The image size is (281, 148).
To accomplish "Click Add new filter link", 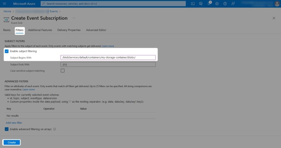I will point(14,123).
